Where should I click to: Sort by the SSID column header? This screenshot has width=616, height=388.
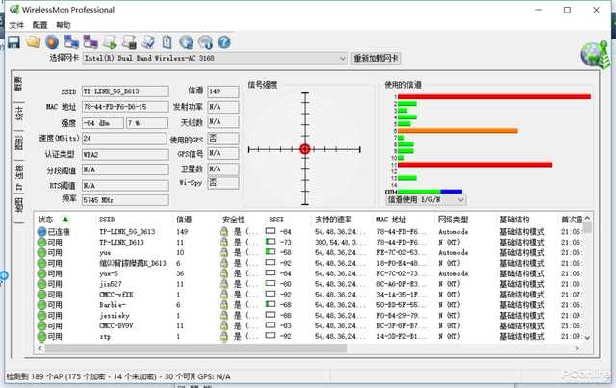click(107, 220)
